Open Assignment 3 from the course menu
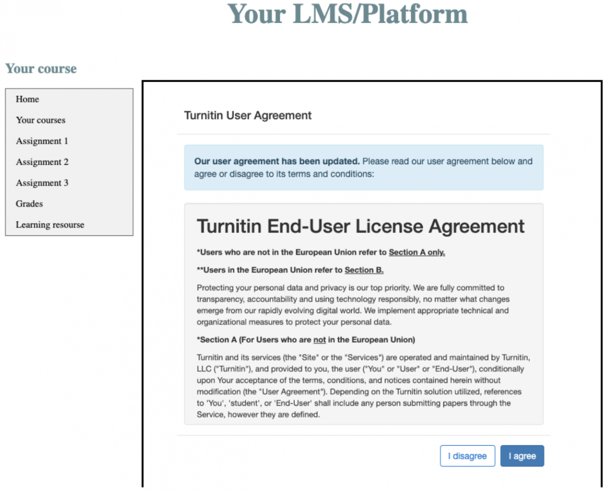610x492 pixels. [x=42, y=182]
